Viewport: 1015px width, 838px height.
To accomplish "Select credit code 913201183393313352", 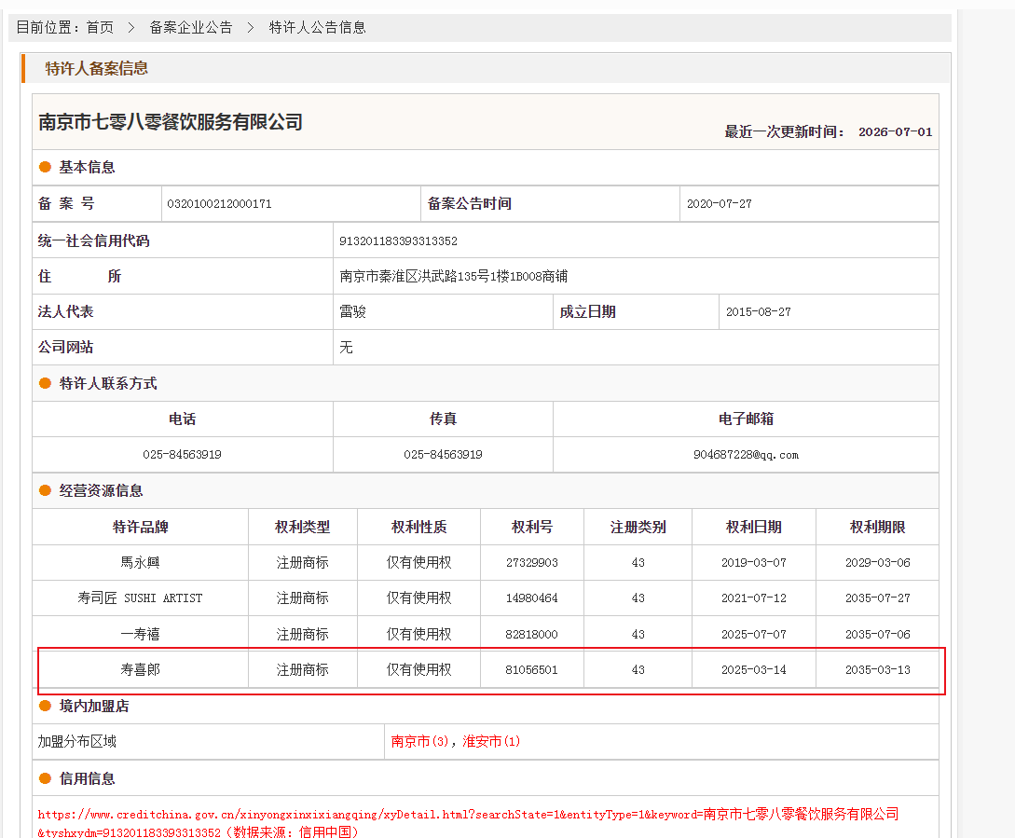I will pyautogui.click(x=398, y=240).
